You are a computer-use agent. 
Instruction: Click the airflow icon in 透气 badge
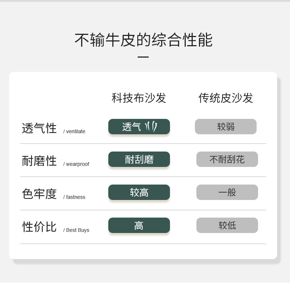coord(151,127)
